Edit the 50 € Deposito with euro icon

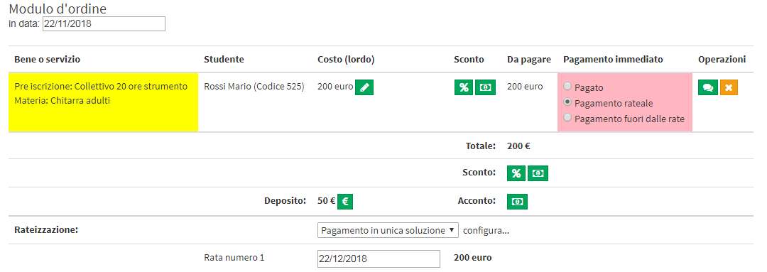345,202
